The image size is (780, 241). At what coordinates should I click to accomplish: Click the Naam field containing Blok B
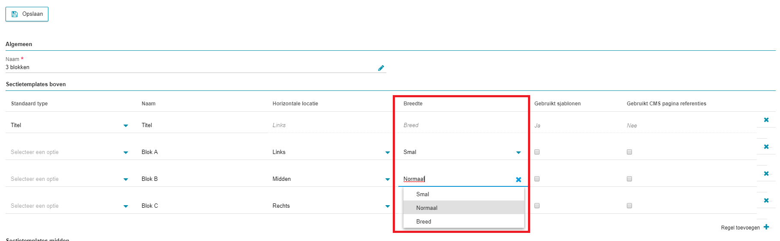202,179
